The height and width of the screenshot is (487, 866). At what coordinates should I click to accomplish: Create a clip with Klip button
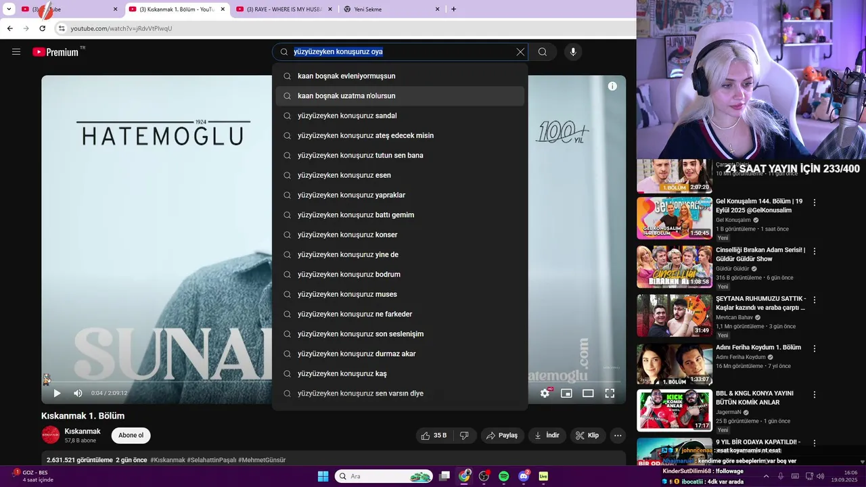click(x=587, y=436)
